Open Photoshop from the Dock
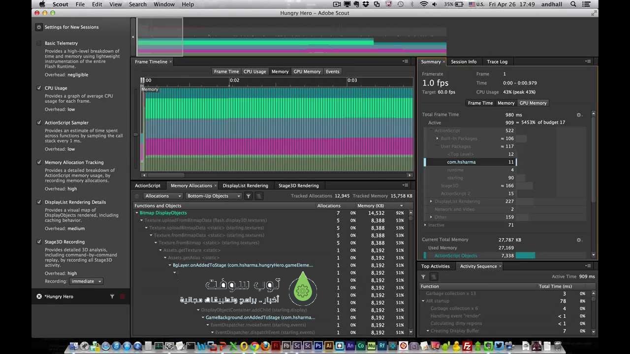The height and width of the screenshot is (354, 630). (318, 346)
